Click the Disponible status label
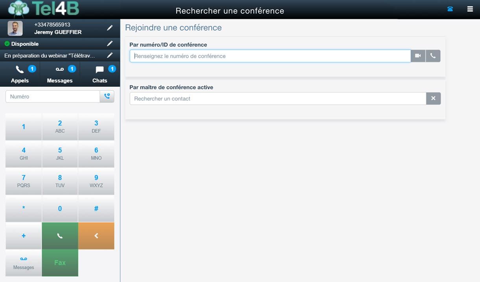The image size is (480, 282). [x=25, y=44]
